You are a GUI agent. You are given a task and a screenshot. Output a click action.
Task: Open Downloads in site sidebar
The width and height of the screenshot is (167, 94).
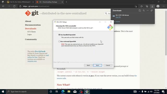coord(31,28)
